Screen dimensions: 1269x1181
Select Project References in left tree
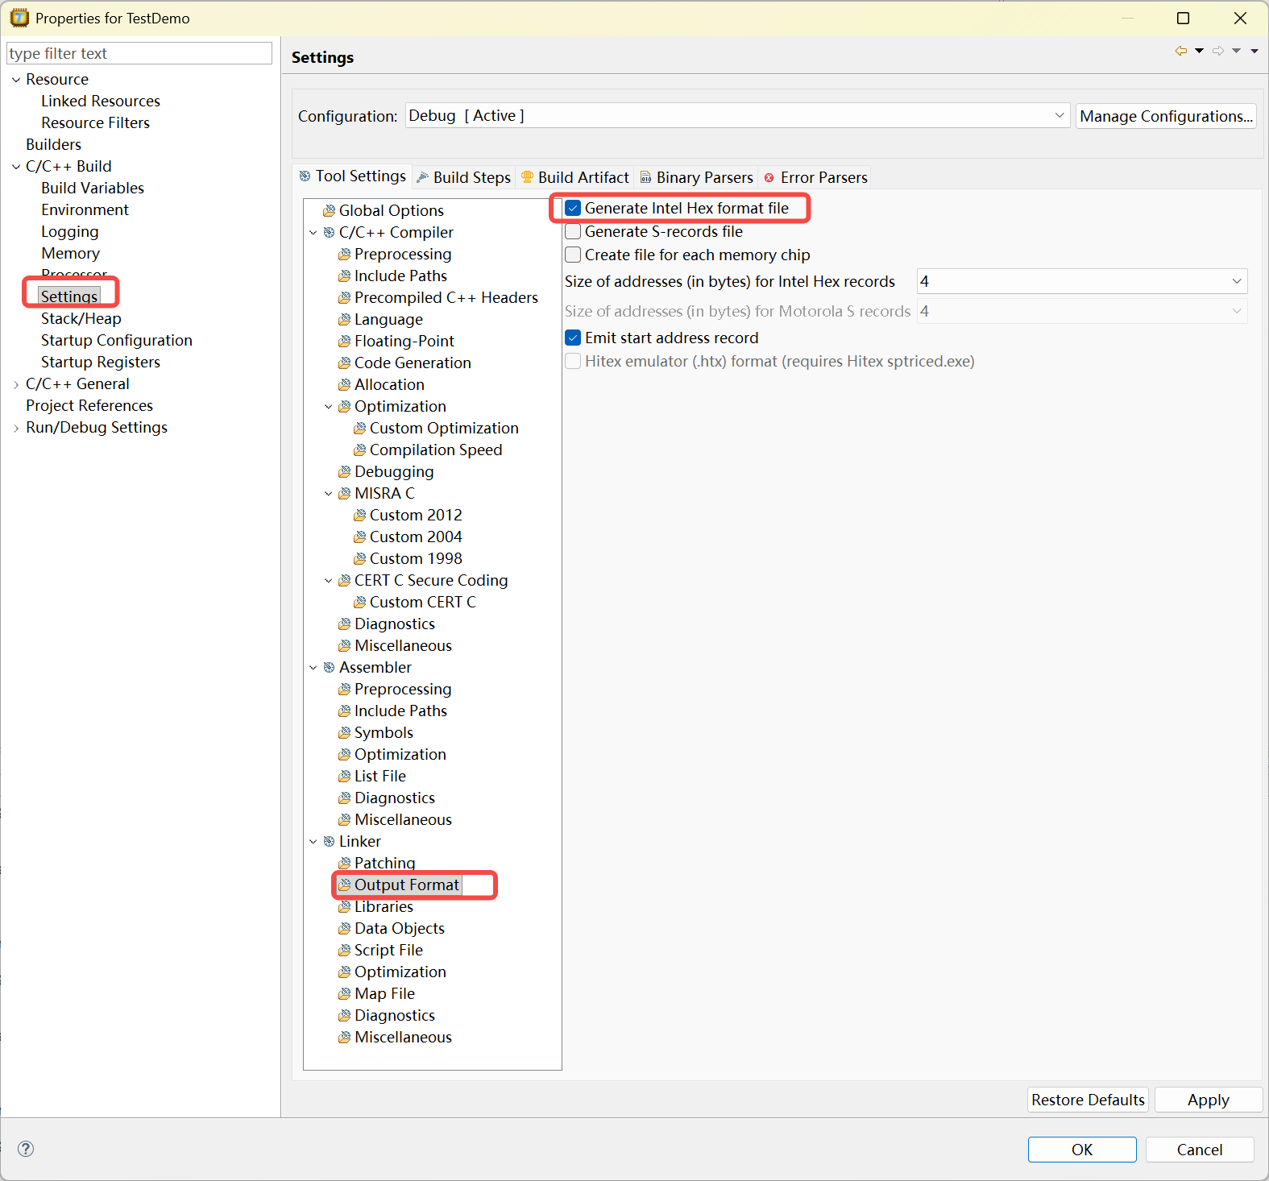(x=89, y=405)
